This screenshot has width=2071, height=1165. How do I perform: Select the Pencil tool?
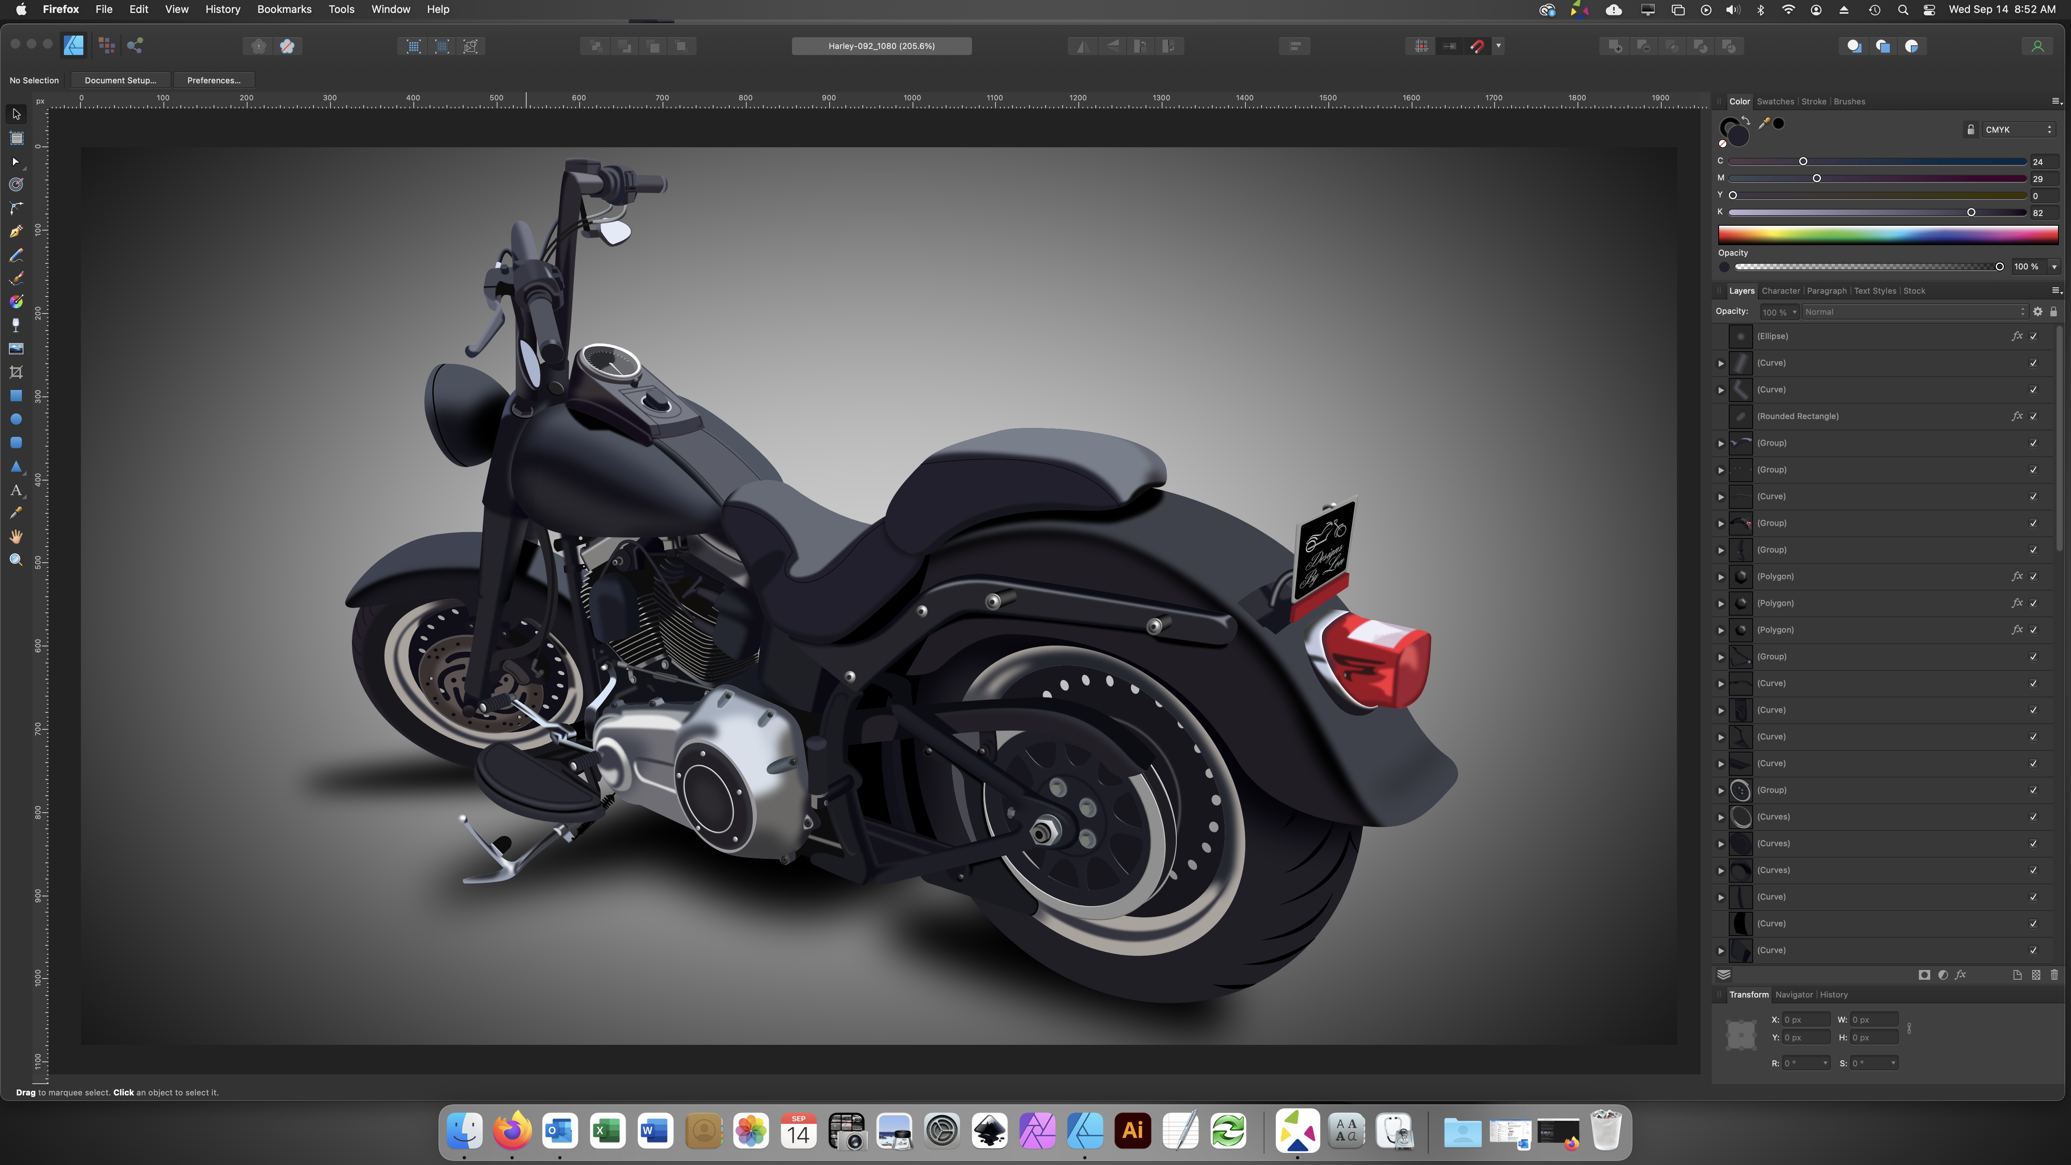[x=16, y=255]
